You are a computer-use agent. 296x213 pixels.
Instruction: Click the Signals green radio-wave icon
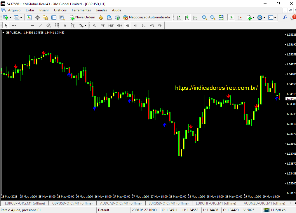click(x=117, y=18)
